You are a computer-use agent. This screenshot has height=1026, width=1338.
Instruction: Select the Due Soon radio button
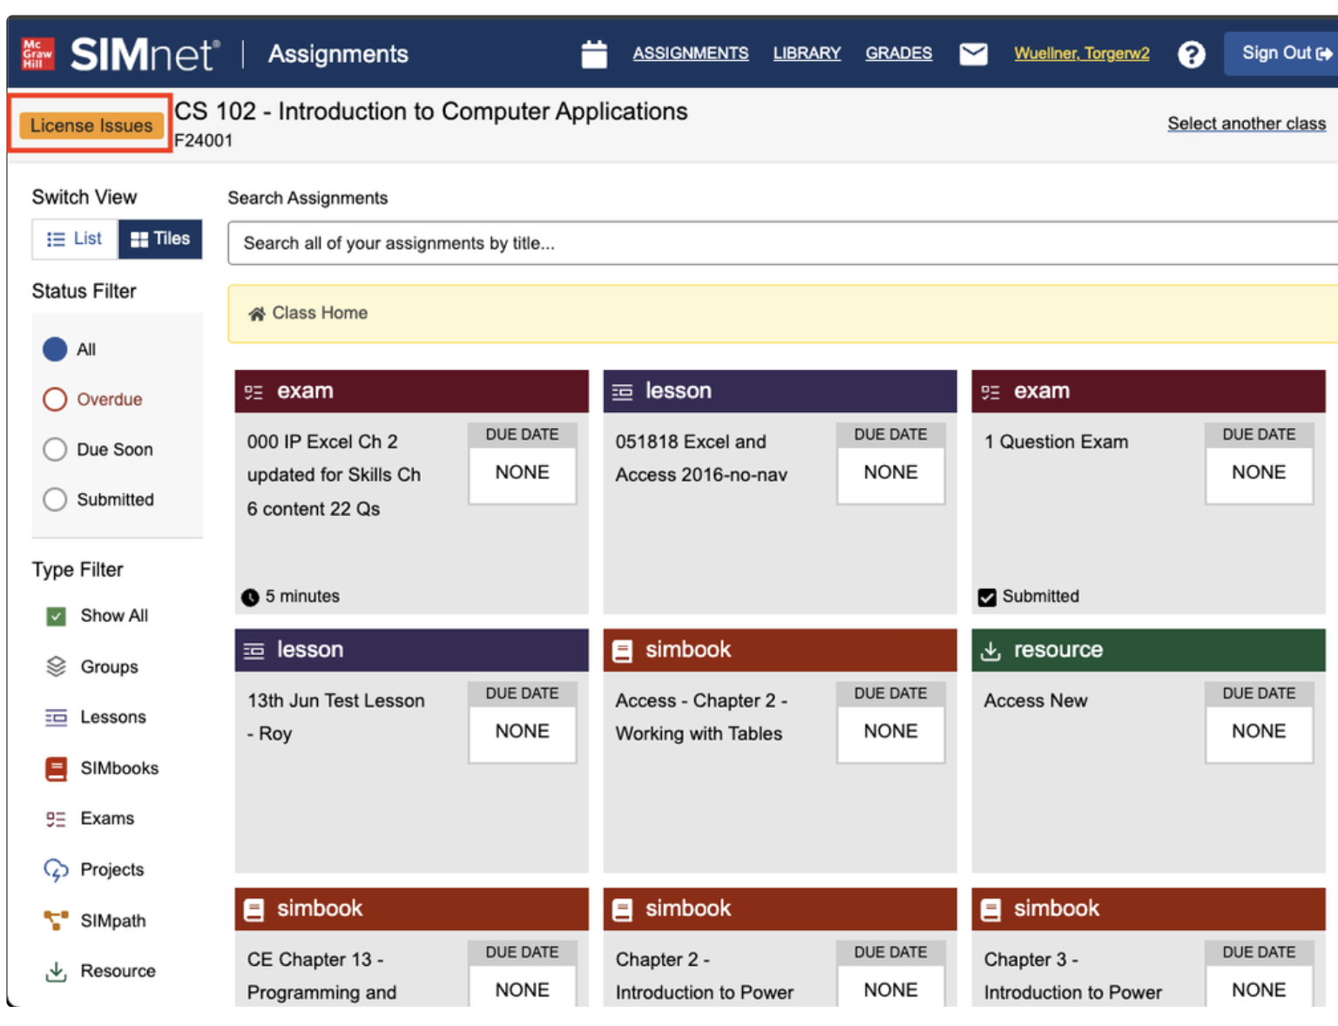(x=55, y=449)
